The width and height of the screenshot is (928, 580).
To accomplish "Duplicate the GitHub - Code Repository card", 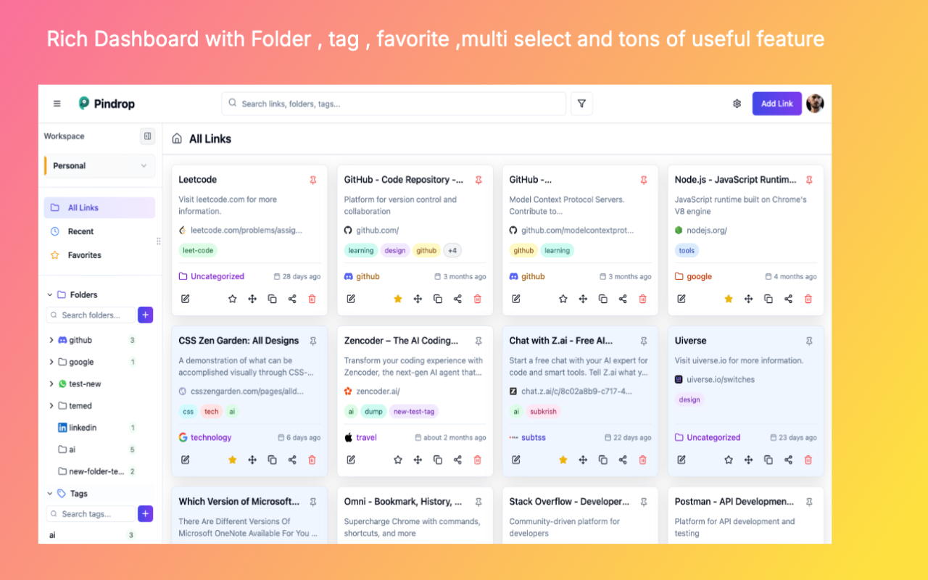I will [x=438, y=298].
